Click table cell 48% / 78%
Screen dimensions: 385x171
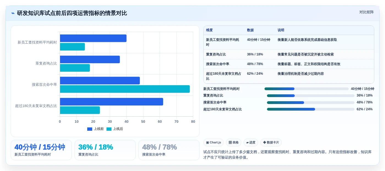coord(255,64)
